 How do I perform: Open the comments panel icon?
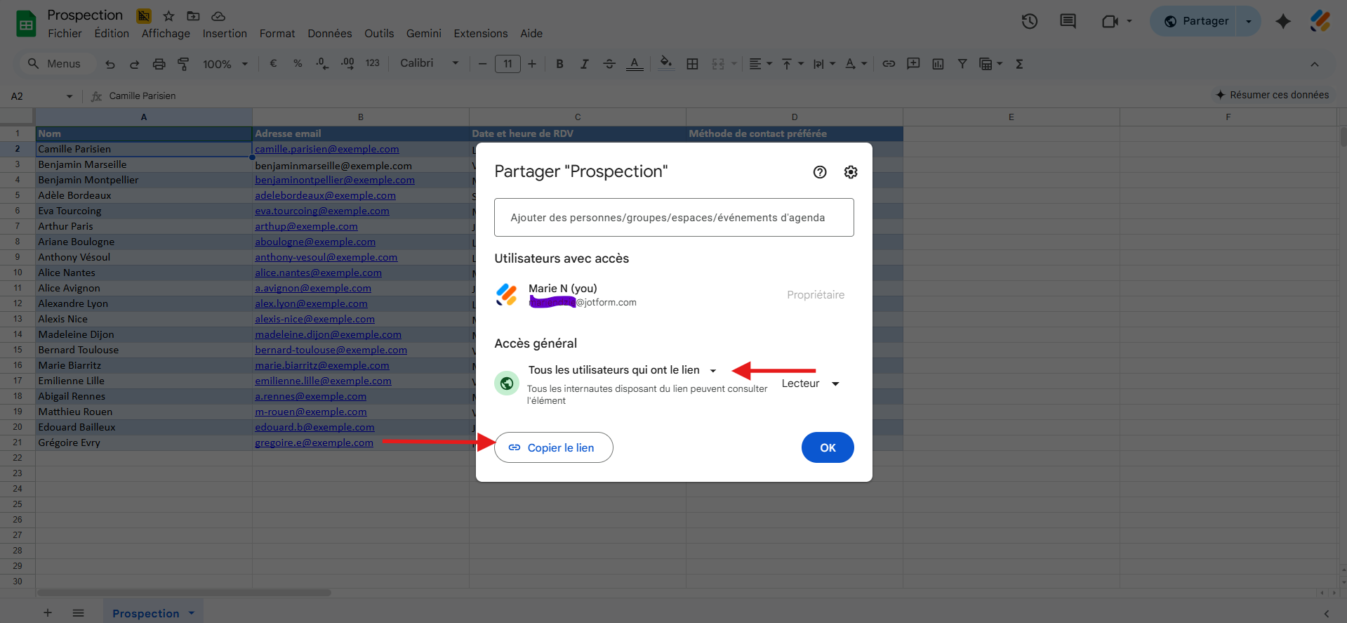click(1068, 21)
